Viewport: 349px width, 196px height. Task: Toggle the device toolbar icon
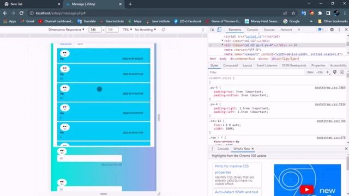tap(219, 29)
